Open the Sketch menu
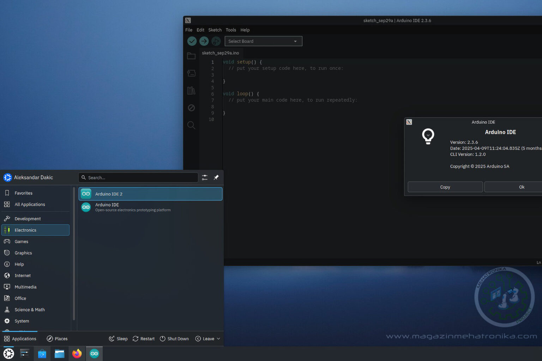542x361 pixels. (x=215, y=30)
